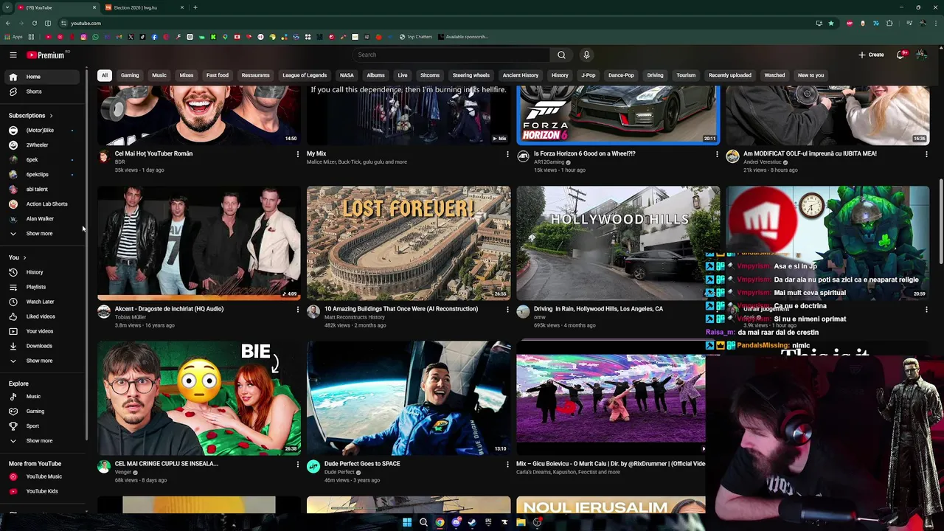Open Sport under Explore
Viewport: 944px width, 531px height.
pos(41,426)
